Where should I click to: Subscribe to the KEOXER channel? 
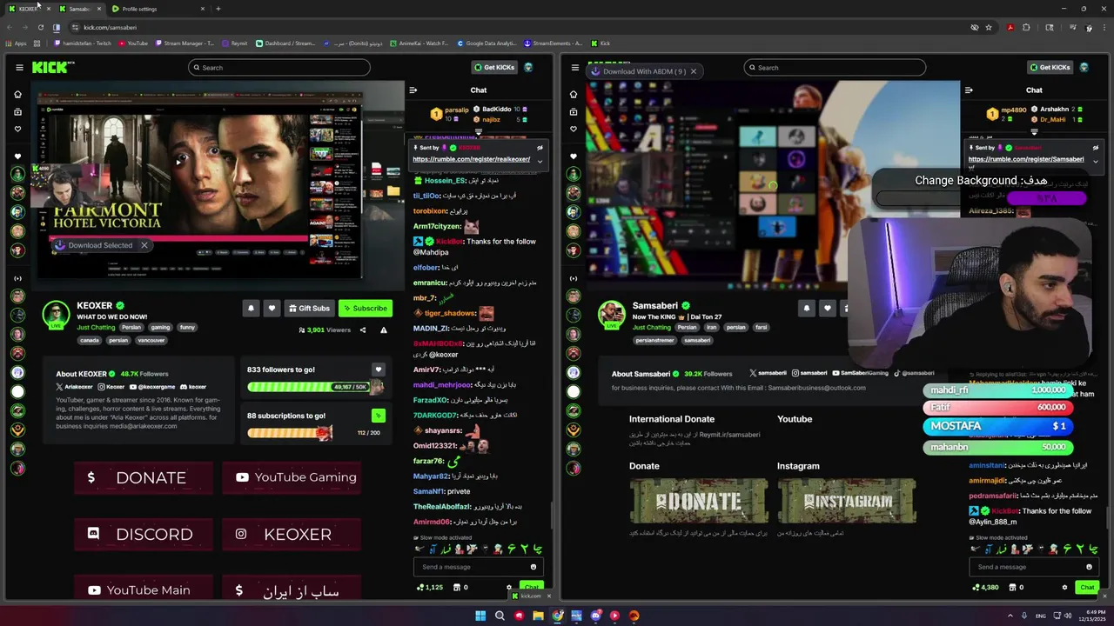tap(365, 308)
